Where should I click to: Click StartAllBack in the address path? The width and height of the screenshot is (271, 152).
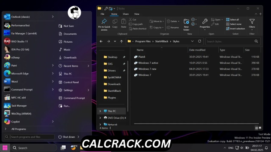click(162, 41)
